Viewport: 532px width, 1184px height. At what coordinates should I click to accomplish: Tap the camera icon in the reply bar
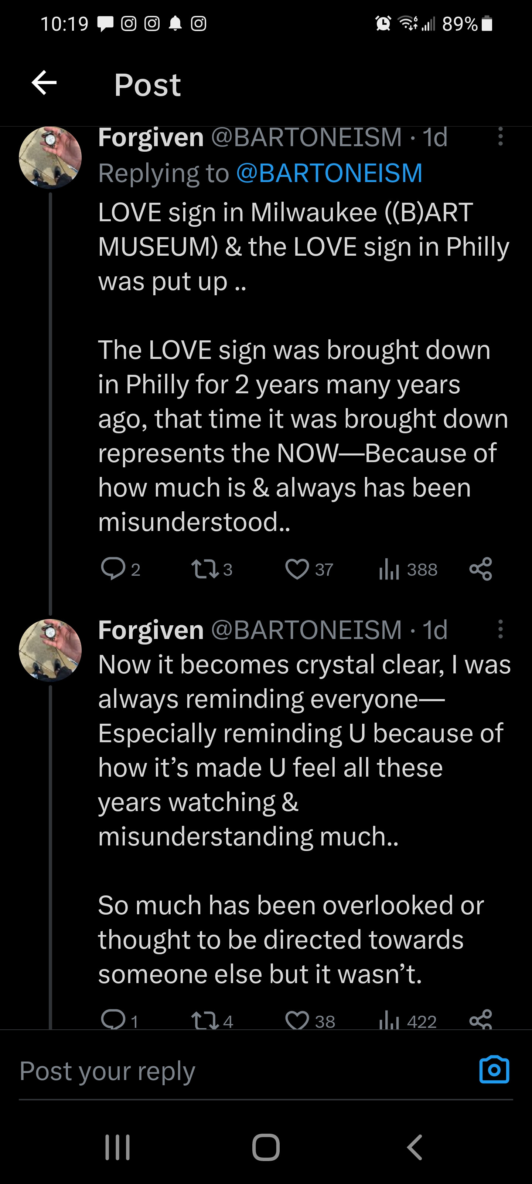point(494,1070)
